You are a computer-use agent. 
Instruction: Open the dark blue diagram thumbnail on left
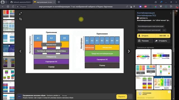pos(9,50)
